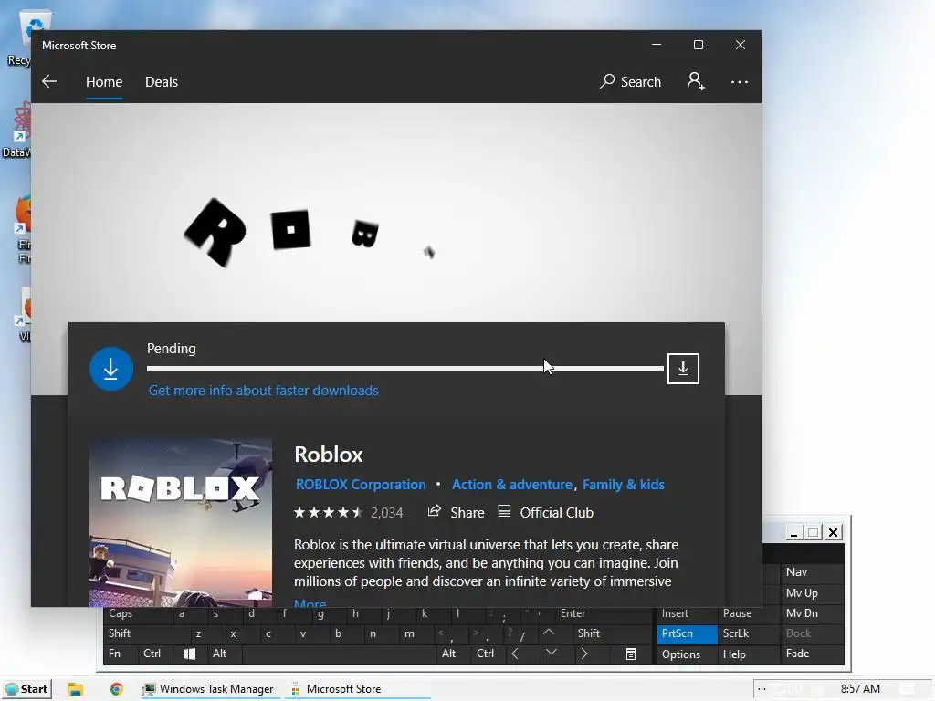This screenshot has width=935, height=701.
Task: Click the 8:57 AM taskbar clock
Action: click(x=860, y=689)
